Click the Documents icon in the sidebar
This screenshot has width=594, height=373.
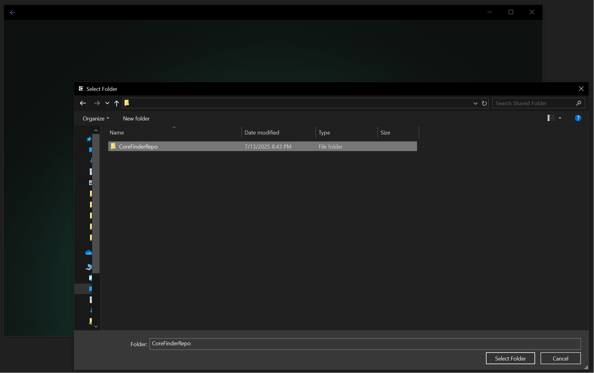point(90,171)
